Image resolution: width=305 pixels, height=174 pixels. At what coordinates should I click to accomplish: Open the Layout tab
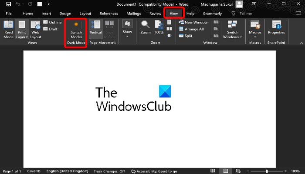(x=85, y=13)
